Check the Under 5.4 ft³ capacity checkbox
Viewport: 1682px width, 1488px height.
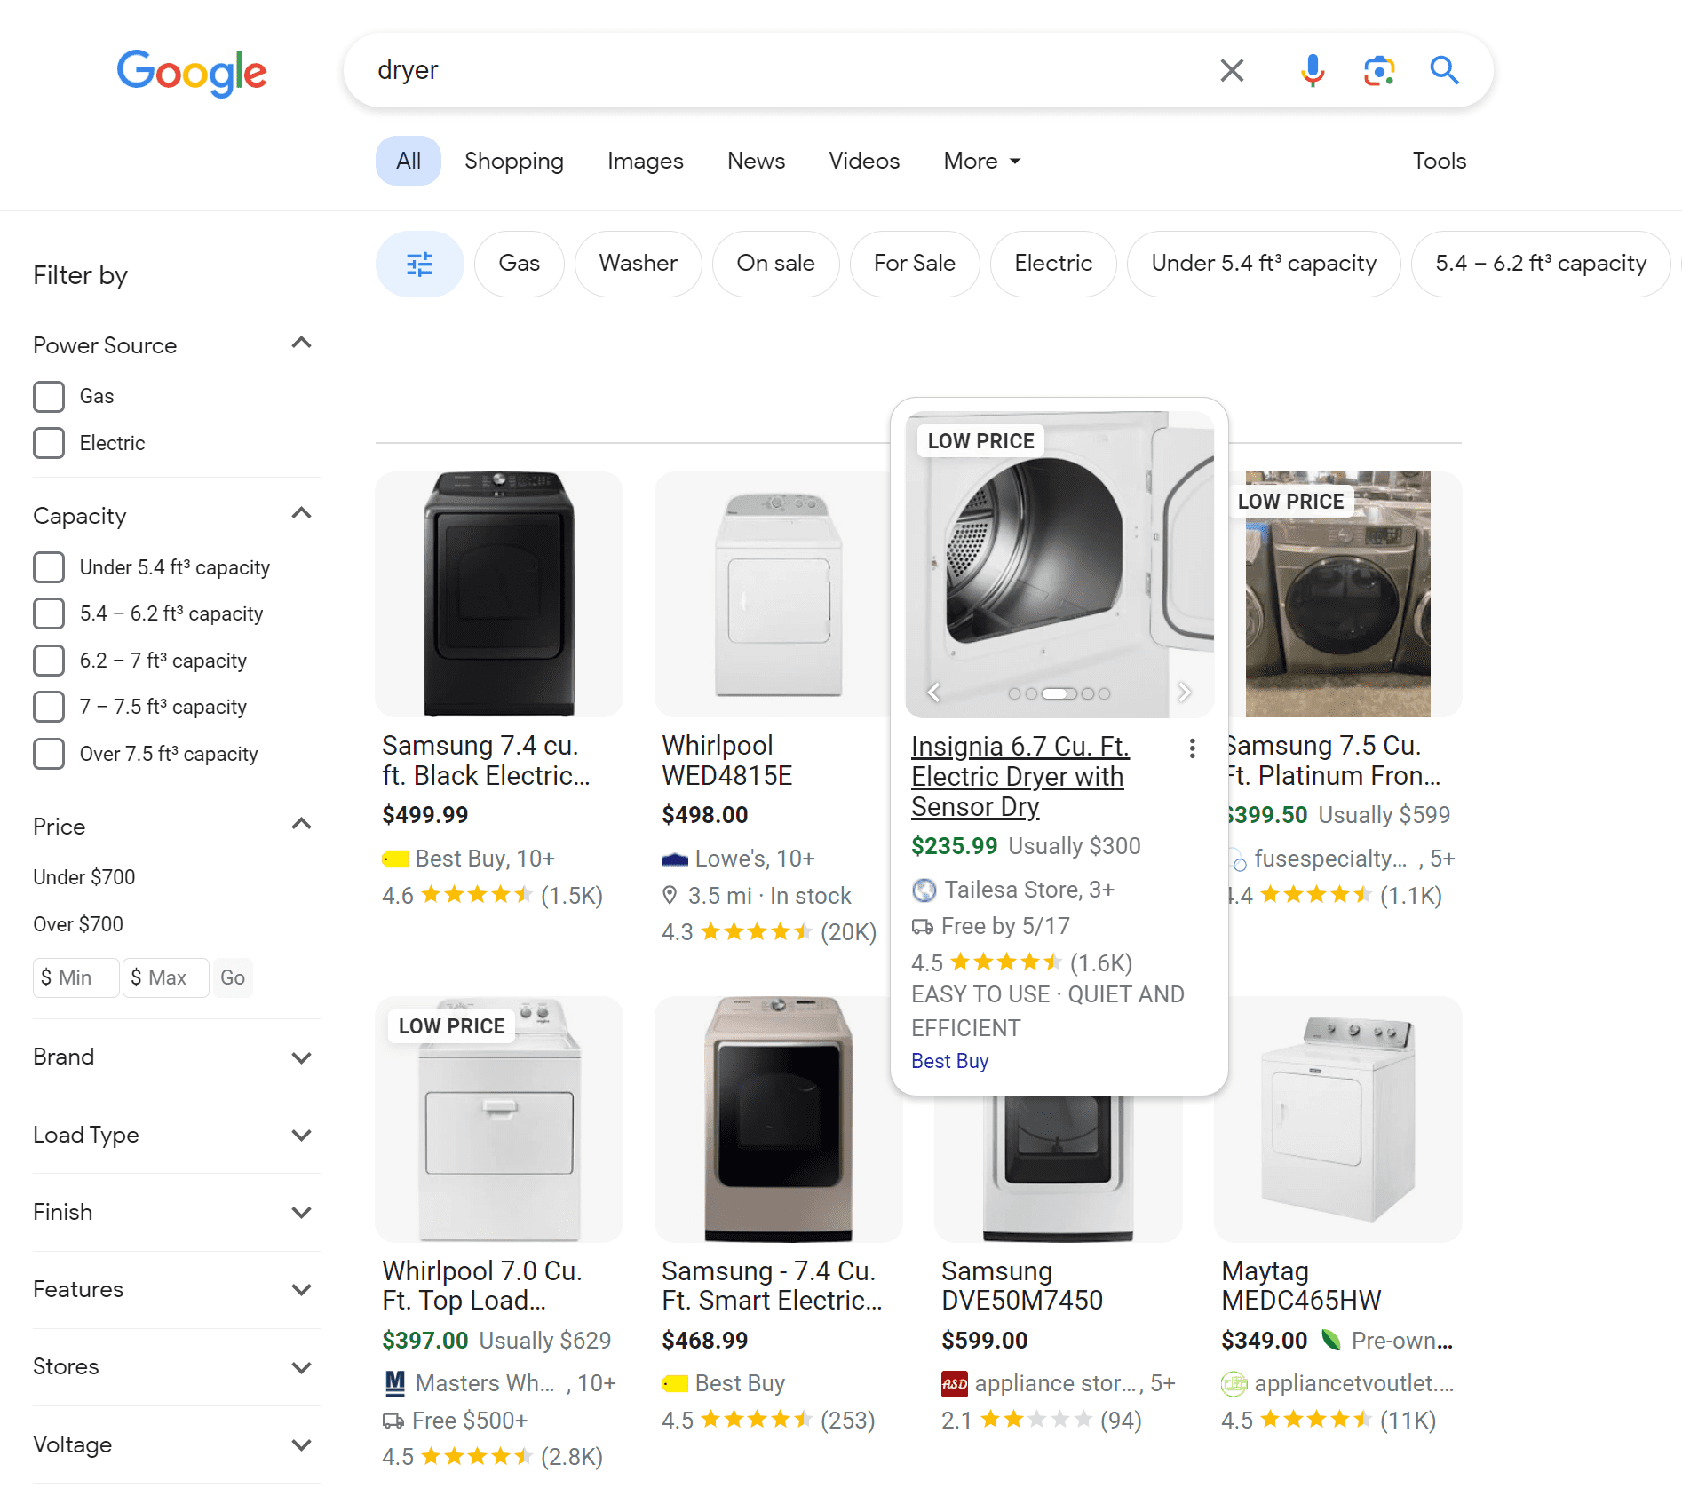click(x=49, y=566)
